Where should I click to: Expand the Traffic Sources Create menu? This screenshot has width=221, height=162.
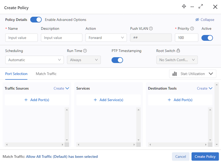click(61, 88)
